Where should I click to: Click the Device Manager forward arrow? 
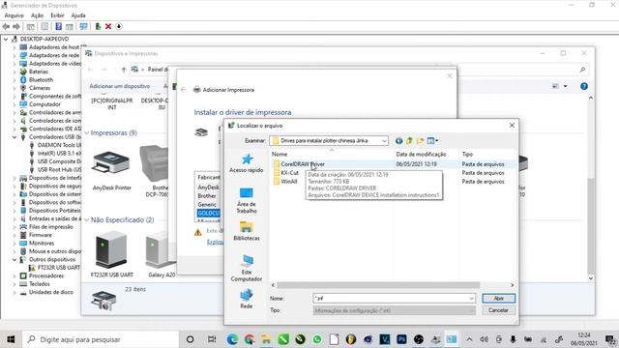tap(16, 26)
